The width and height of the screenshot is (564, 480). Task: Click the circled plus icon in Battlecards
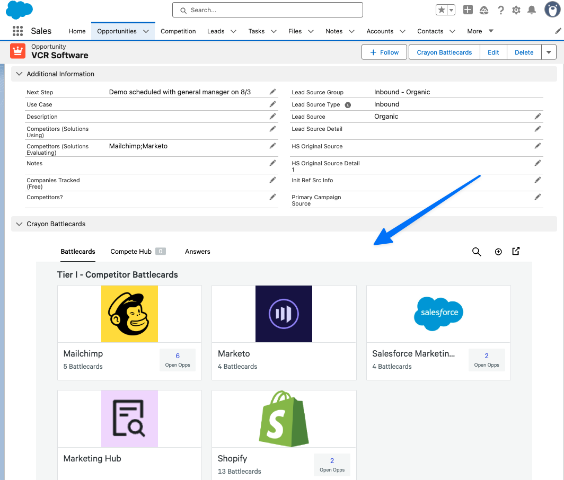click(x=498, y=252)
